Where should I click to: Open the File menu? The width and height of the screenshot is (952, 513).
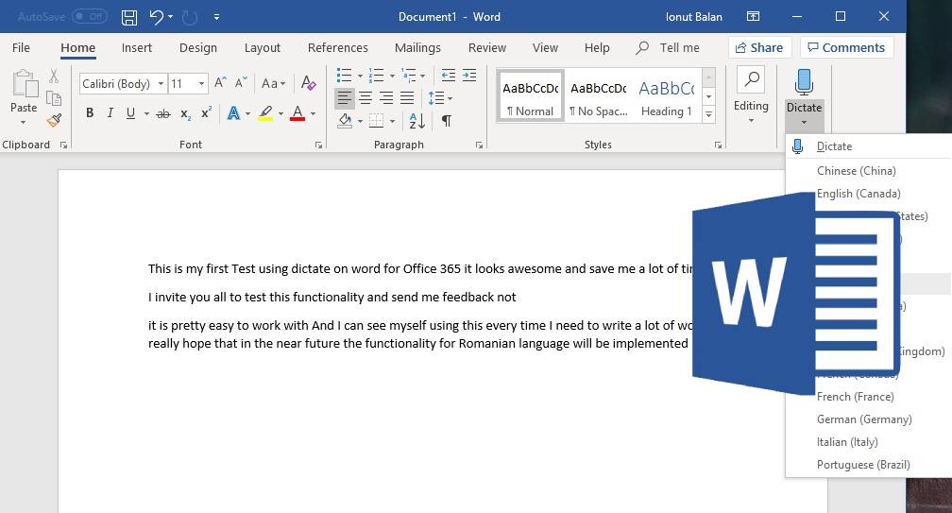(21, 48)
